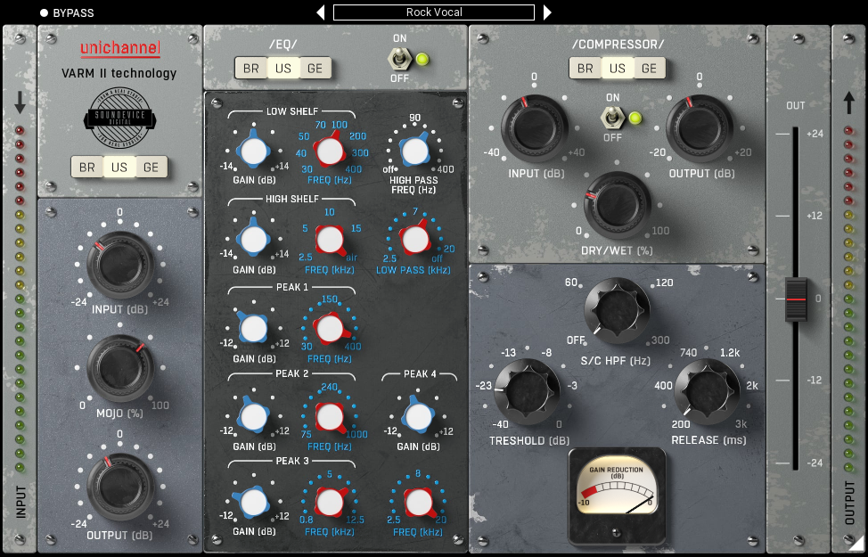Select BR in the unichannel global mode selector

click(87, 168)
